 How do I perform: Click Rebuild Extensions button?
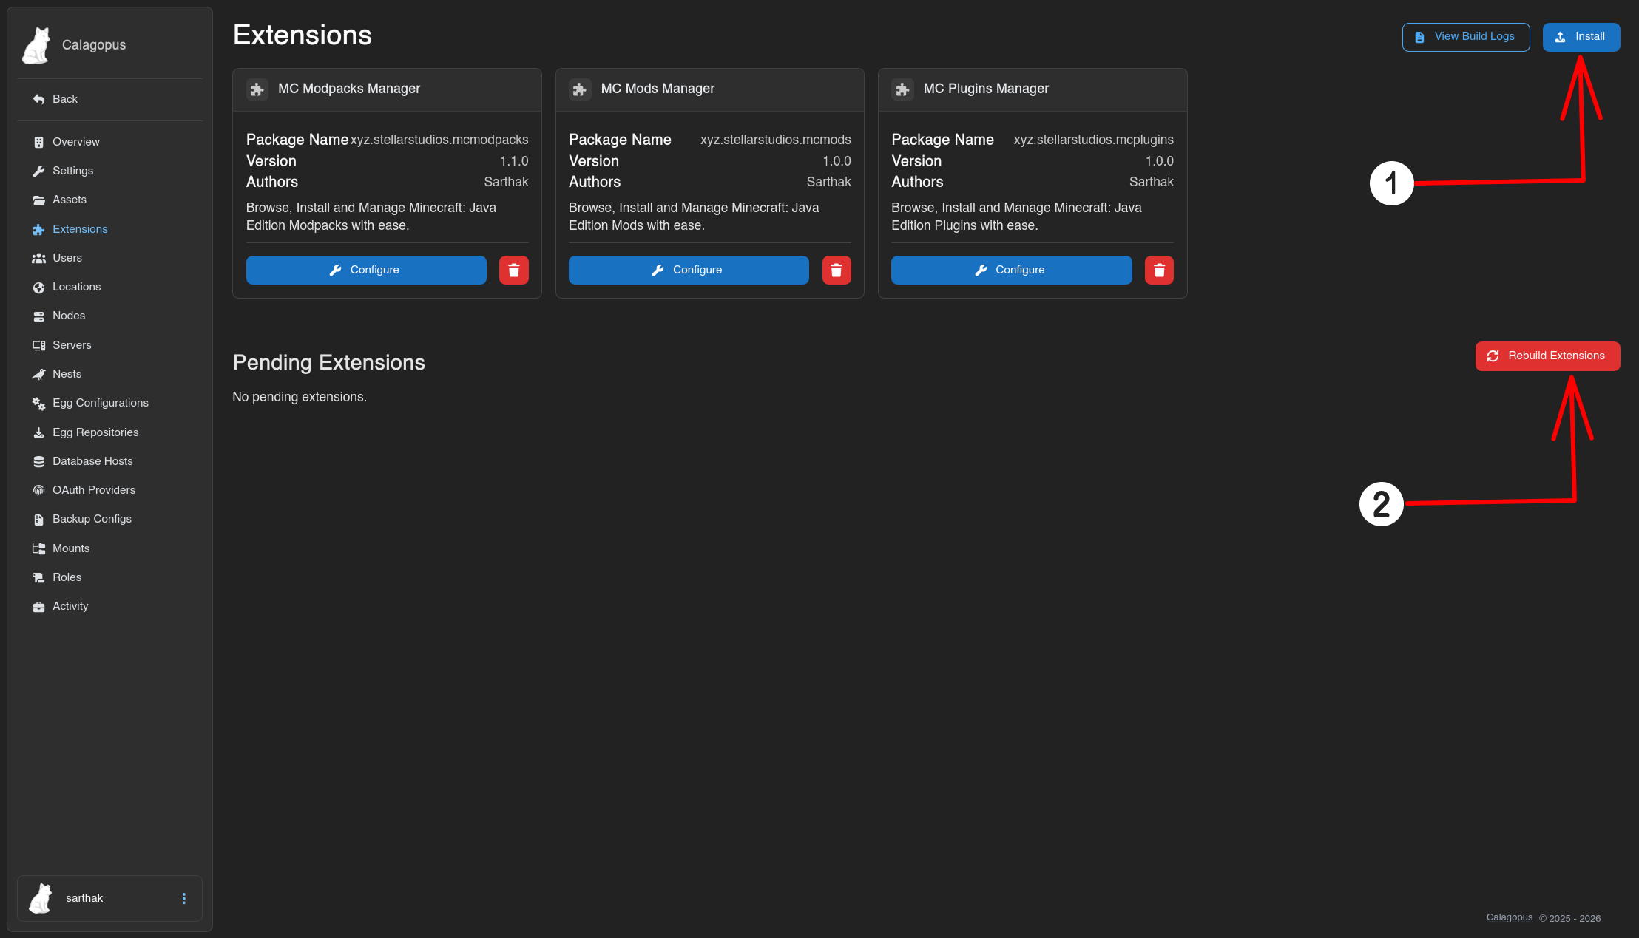point(1547,356)
